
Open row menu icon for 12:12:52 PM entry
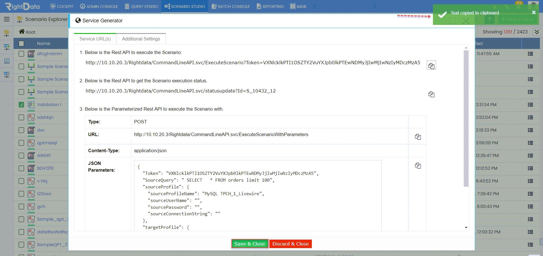pos(531,168)
